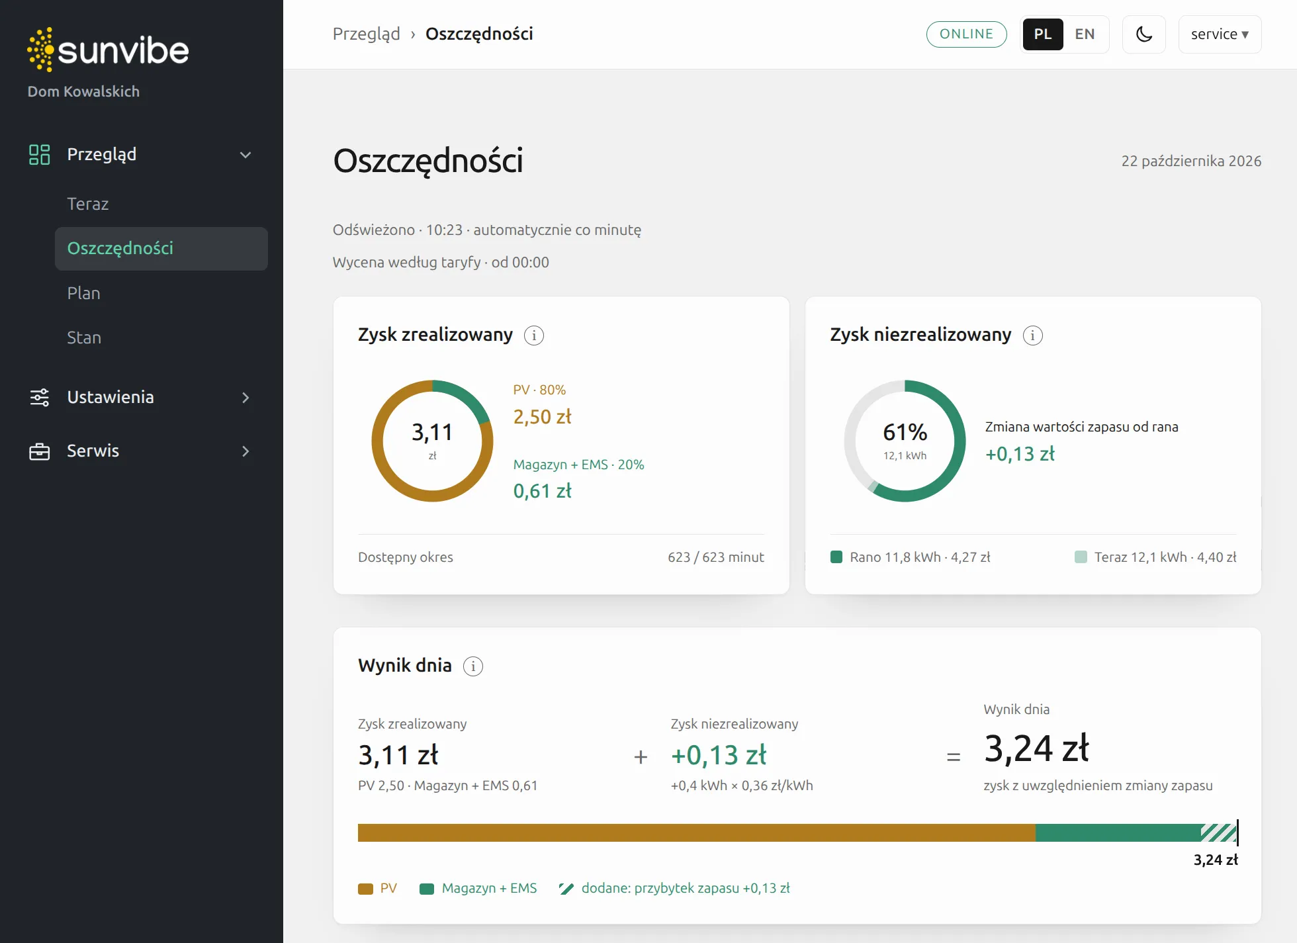The width and height of the screenshot is (1297, 943).
Task: Click the Przegląd dashboard grid icon
Action: click(x=40, y=154)
